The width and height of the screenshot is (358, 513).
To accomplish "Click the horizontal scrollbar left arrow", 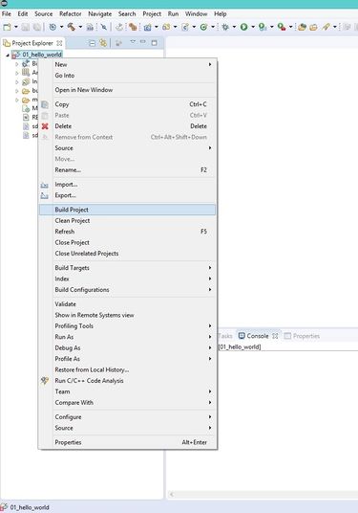I will coord(171,495).
